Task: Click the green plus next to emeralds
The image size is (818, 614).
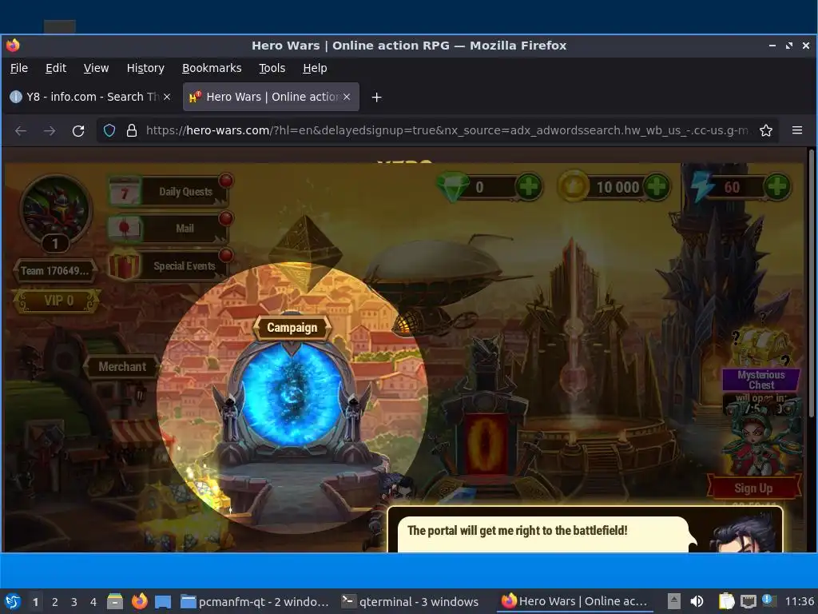Action: tap(529, 187)
